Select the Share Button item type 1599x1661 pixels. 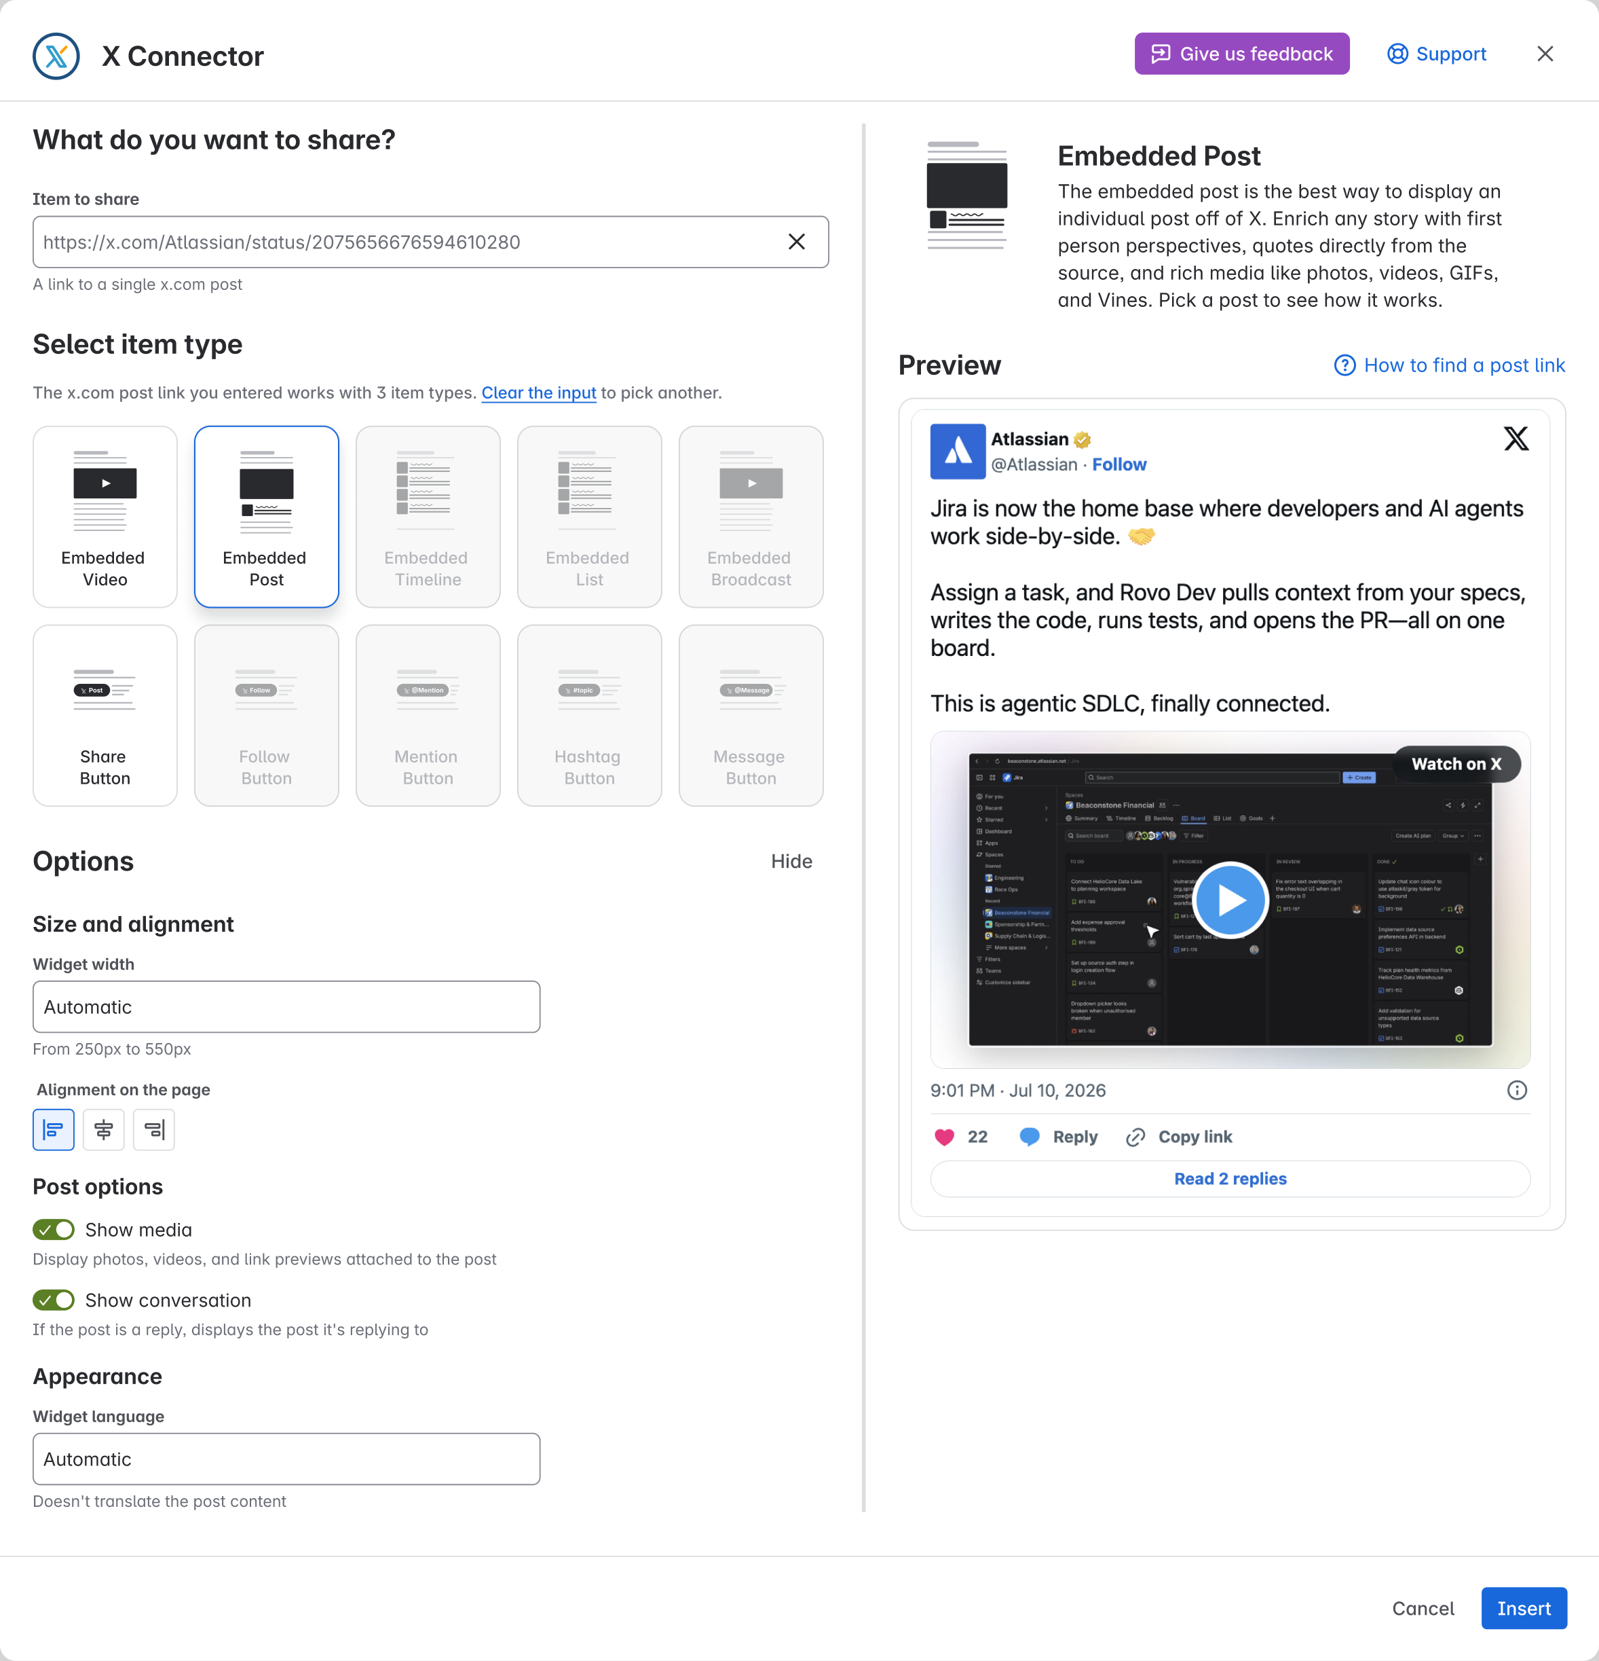tap(105, 715)
